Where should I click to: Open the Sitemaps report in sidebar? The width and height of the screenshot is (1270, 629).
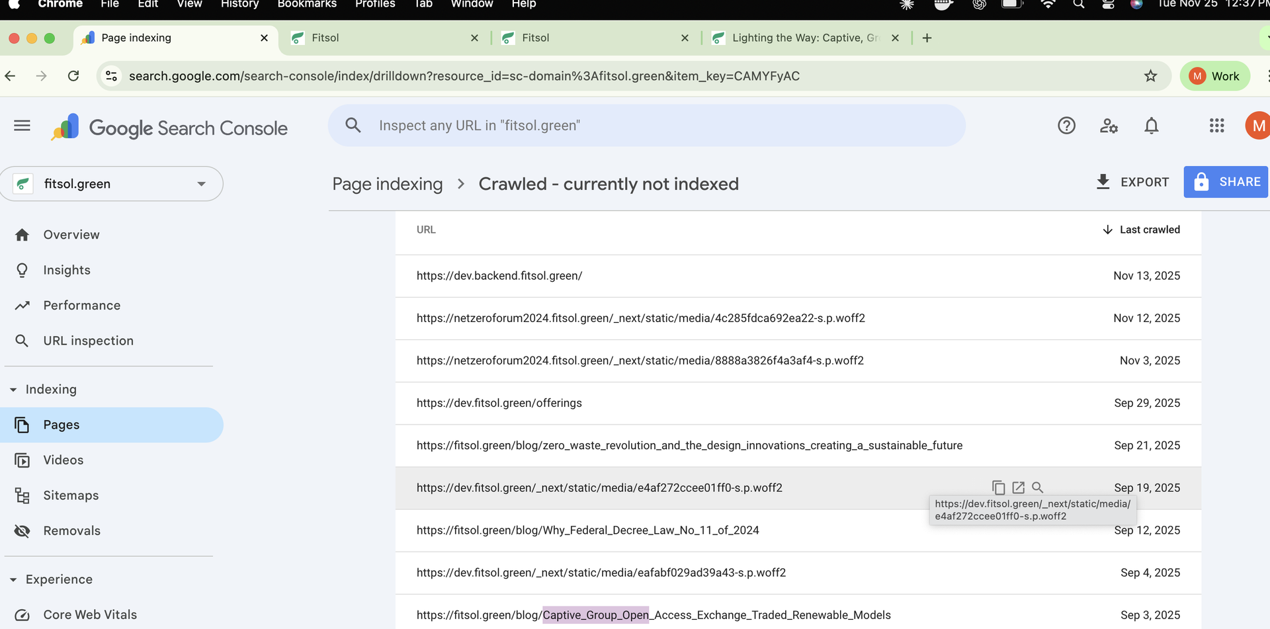pos(70,495)
